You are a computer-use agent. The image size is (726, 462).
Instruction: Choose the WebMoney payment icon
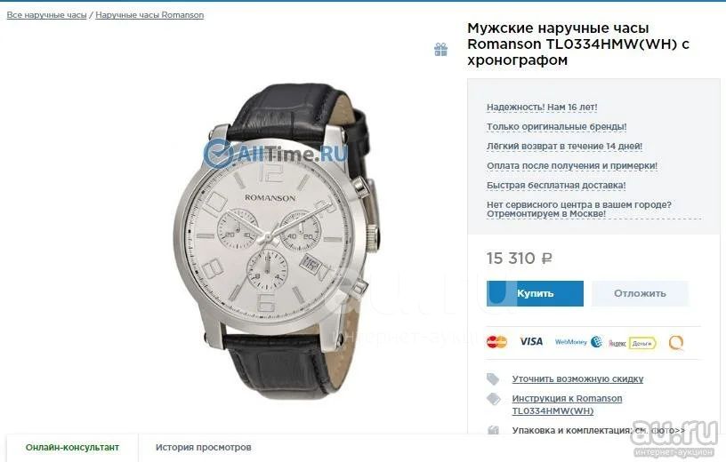pos(578,342)
